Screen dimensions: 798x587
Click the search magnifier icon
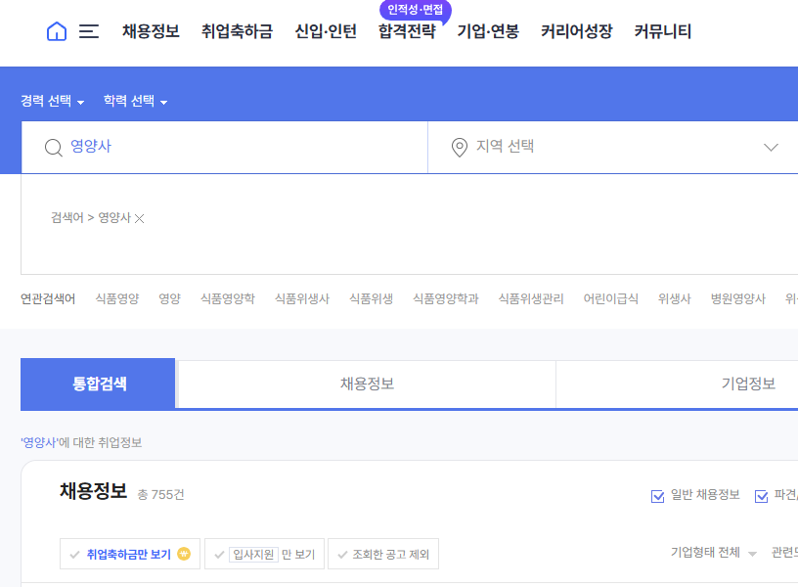coord(54,148)
